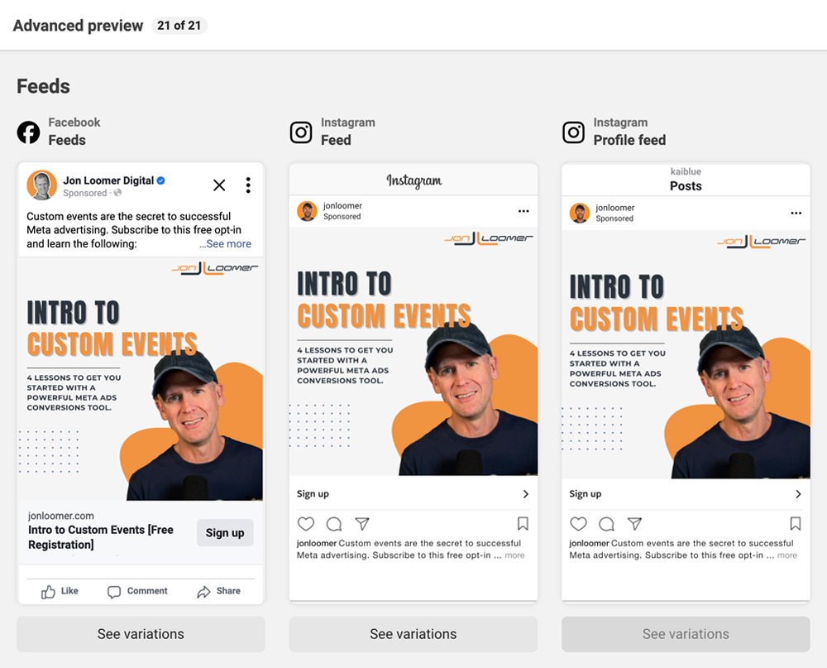This screenshot has width=827, height=668.
Task: Click the Sign up button on the Facebook ad
Action: (225, 533)
